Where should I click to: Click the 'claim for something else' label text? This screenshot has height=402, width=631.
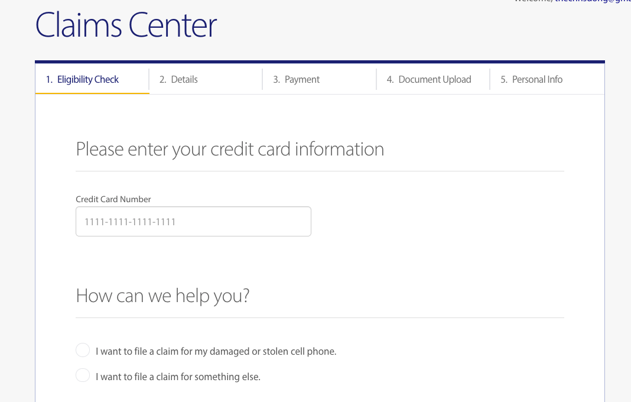pos(178,377)
